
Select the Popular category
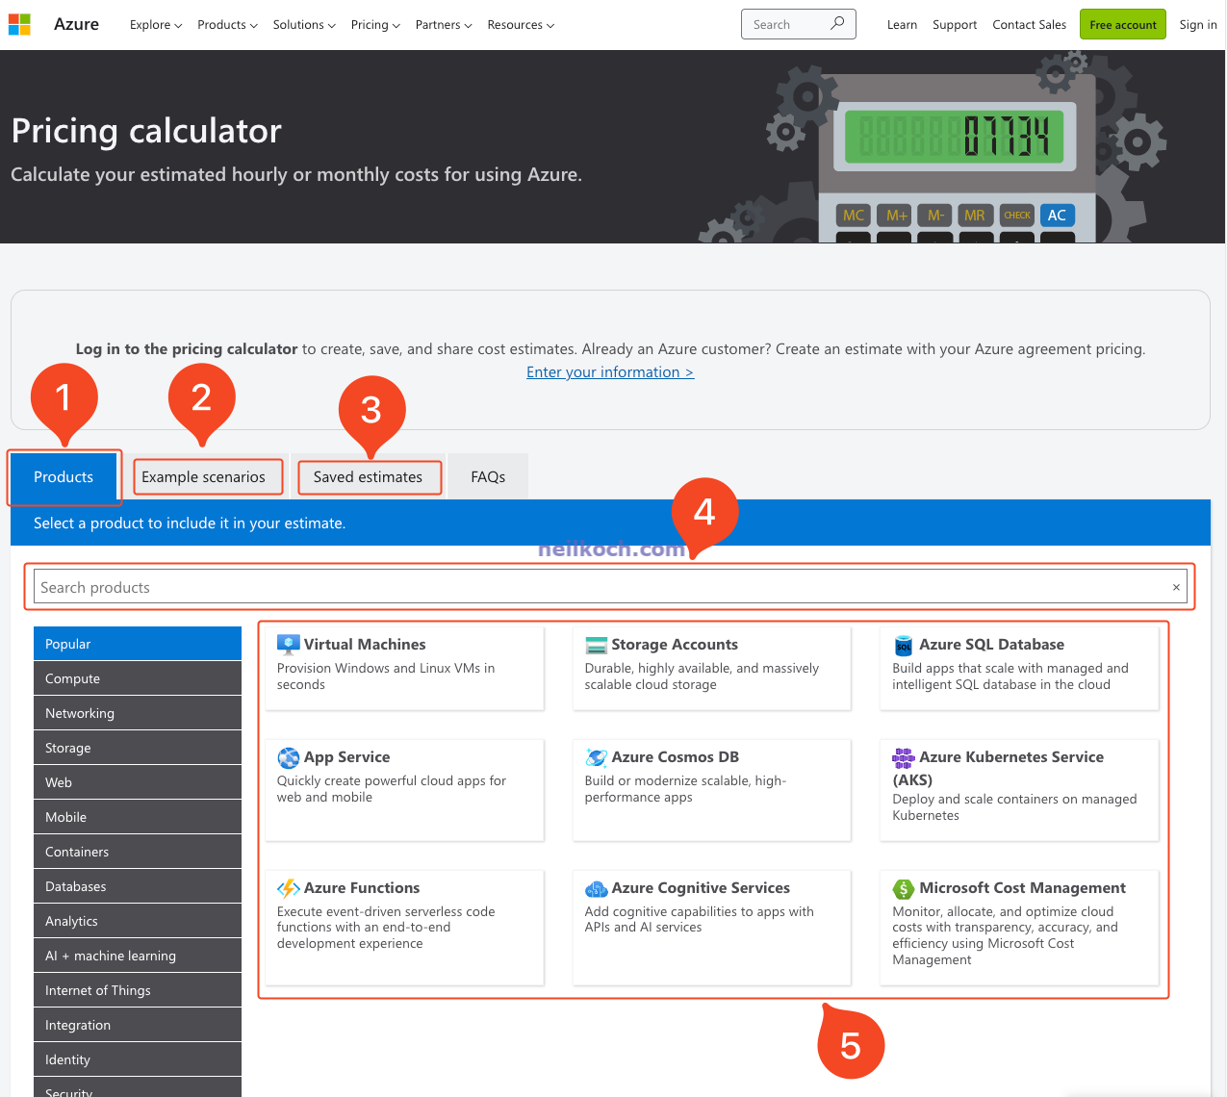tap(138, 644)
